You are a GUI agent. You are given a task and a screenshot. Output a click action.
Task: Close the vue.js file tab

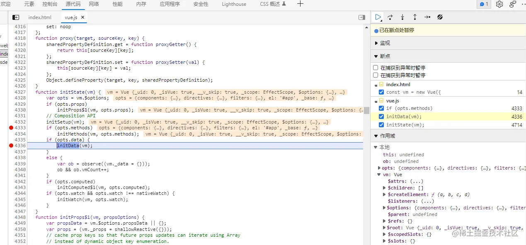pyautogui.click(x=82, y=17)
